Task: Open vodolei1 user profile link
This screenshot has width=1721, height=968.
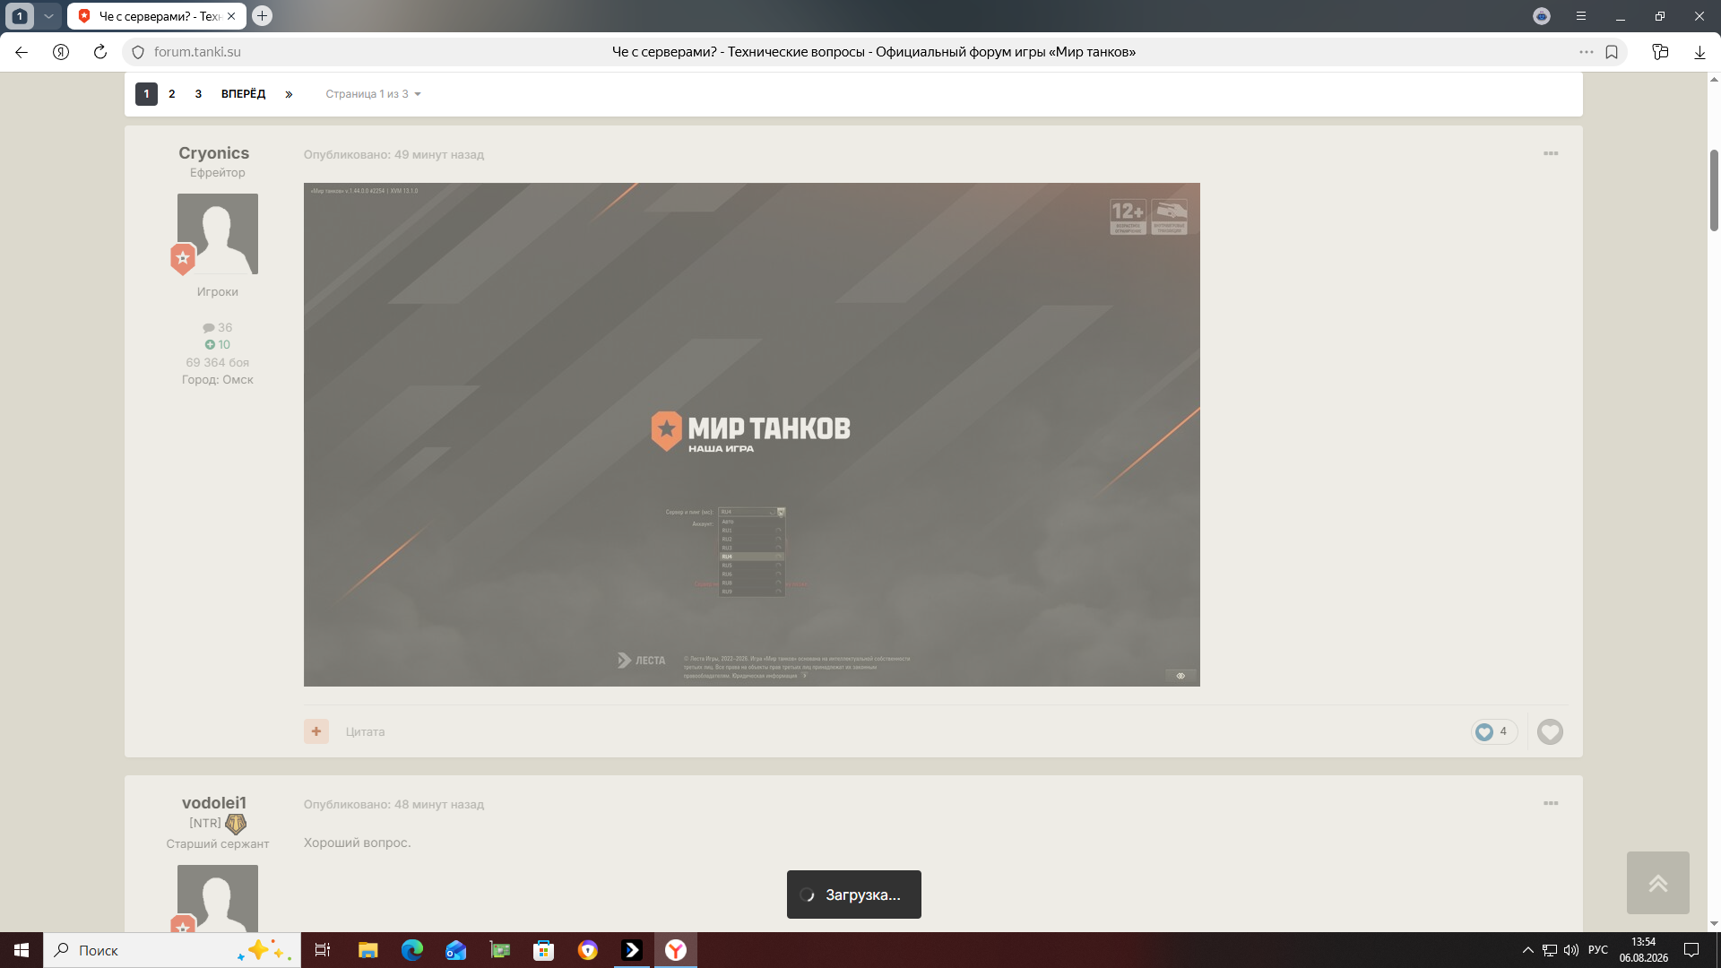Action: (213, 803)
